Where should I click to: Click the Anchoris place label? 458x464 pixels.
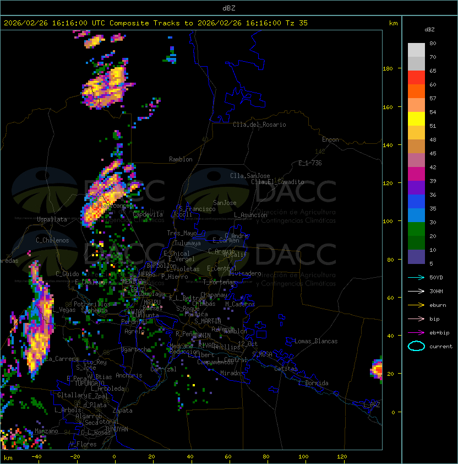[129, 375]
